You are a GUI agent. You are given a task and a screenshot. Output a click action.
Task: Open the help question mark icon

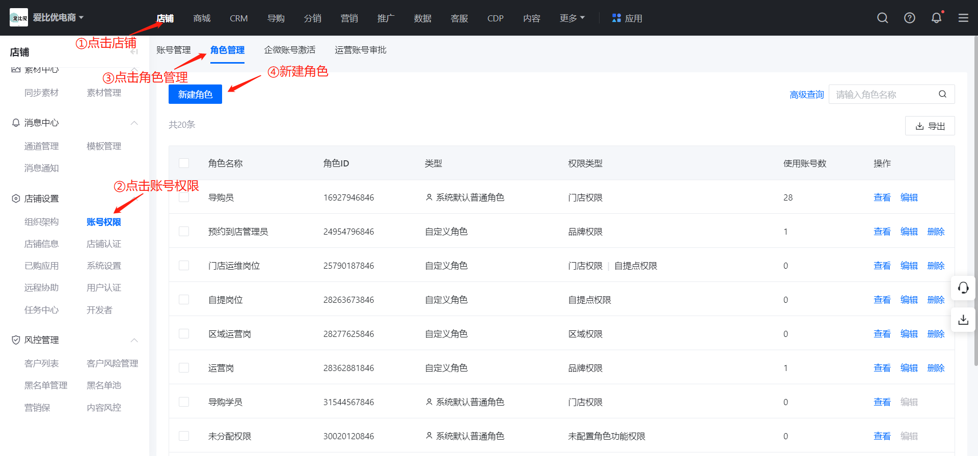pyautogui.click(x=910, y=18)
